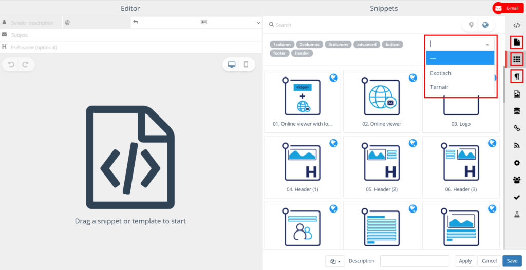Open the templates page icon in sidebar
This screenshot has width=526, height=270.
(517, 43)
